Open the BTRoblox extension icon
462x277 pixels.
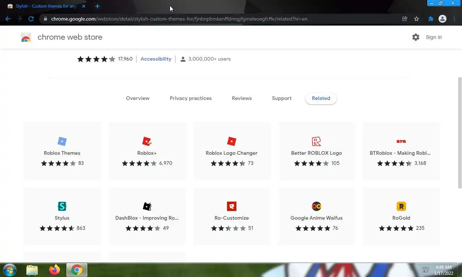click(x=401, y=141)
